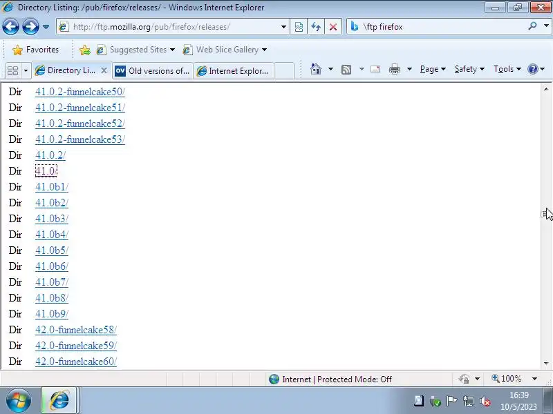Click the scrollbar down arrow
This screenshot has height=414, width=553.
click(546, 363)
